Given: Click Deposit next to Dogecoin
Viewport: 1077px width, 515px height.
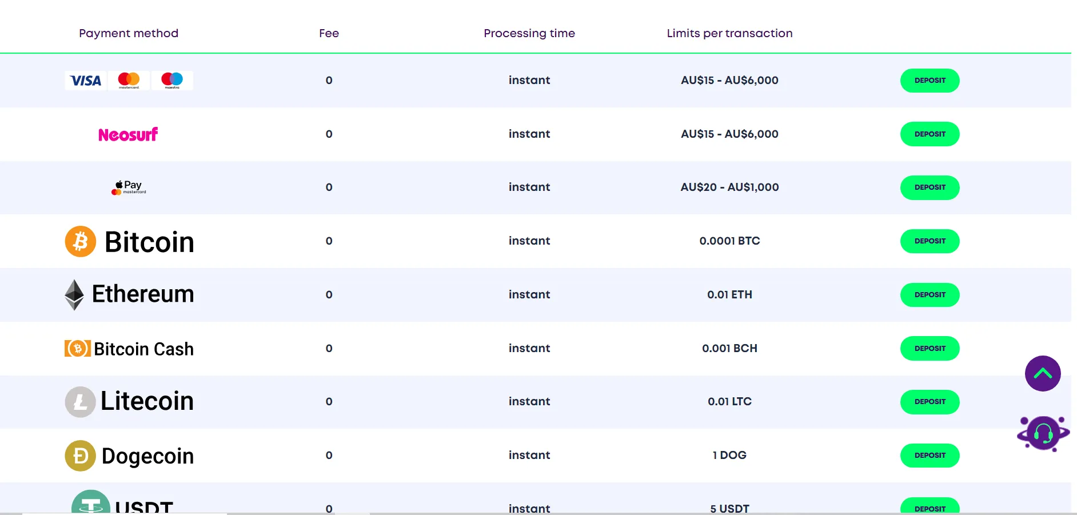Looking at the screenshot, I should point(930,456).
